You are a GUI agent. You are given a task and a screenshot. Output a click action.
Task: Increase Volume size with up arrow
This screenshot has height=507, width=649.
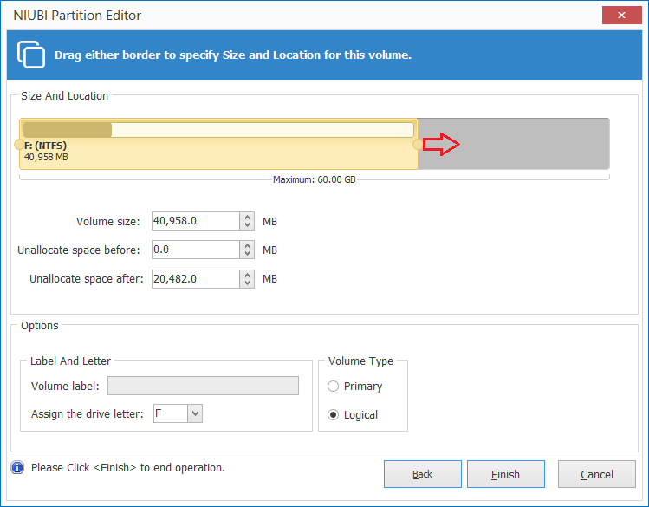coord(247,217)
